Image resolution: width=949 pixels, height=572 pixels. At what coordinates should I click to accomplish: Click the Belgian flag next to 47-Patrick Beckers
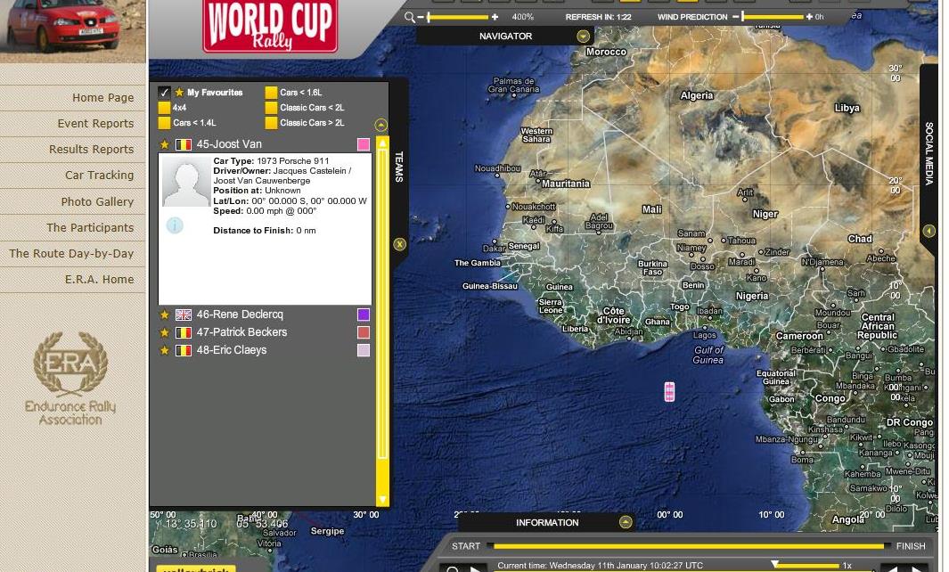pos(184,332)
